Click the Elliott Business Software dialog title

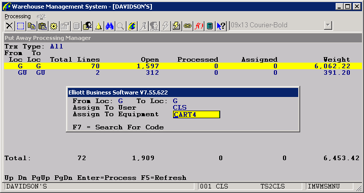coord(118,92)
